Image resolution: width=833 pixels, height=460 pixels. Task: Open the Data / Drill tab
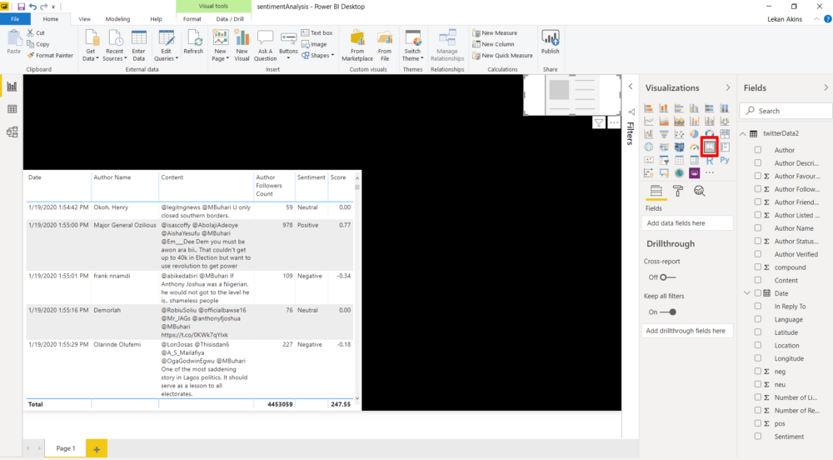tap(230, 19)
